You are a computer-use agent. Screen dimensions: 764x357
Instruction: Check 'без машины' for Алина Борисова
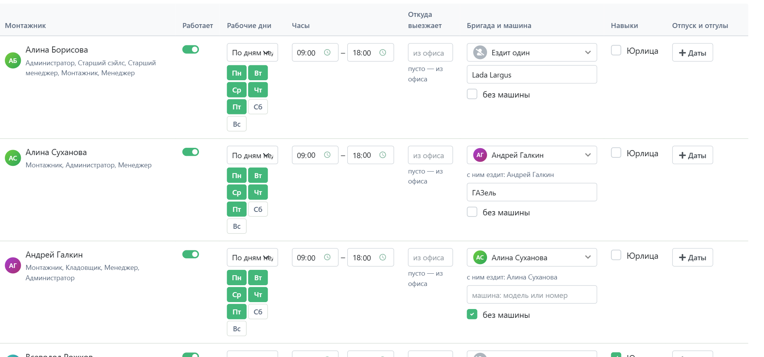pos(472,94)
